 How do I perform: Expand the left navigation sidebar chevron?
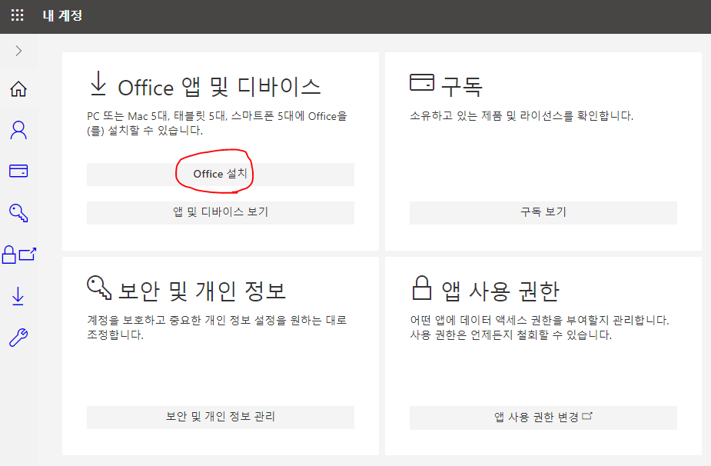(18, 51)
